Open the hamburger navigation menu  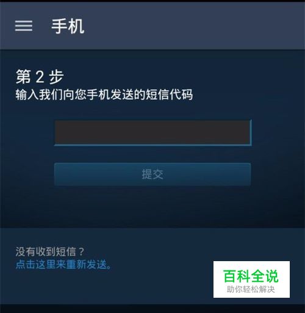[x=24, y=26]
